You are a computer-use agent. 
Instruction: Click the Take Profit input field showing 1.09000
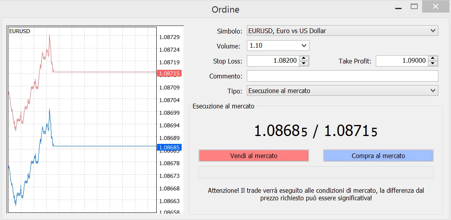402,61
